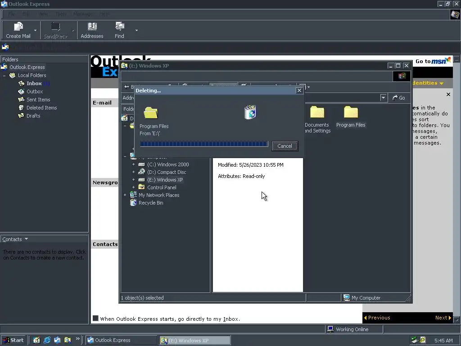Expand the (D:) Compact Disc node

(133, 172)
